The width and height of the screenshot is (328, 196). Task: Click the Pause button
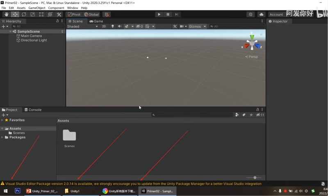pos(168,14)
